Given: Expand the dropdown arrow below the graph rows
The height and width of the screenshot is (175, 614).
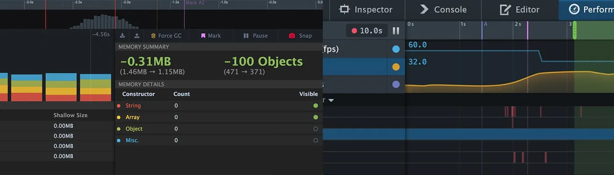Looking at the screenshot, I should point(331,100).
